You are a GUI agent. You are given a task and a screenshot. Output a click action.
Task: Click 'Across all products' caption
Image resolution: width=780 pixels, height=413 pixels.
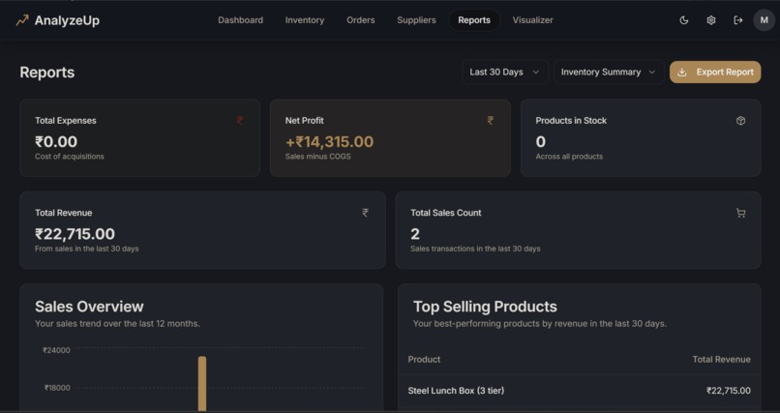tap(569, 156)
